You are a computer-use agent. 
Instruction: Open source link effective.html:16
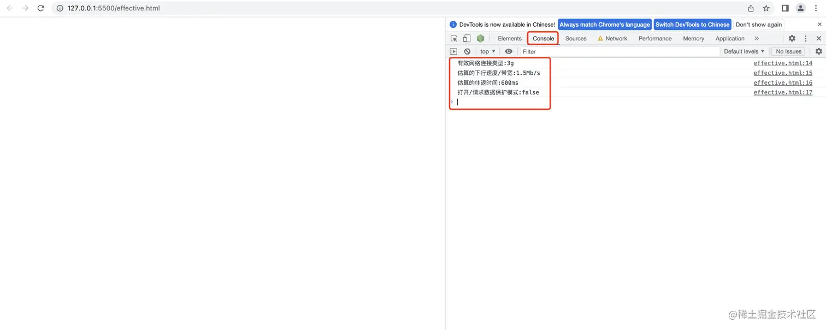click(x=783, y=83)
